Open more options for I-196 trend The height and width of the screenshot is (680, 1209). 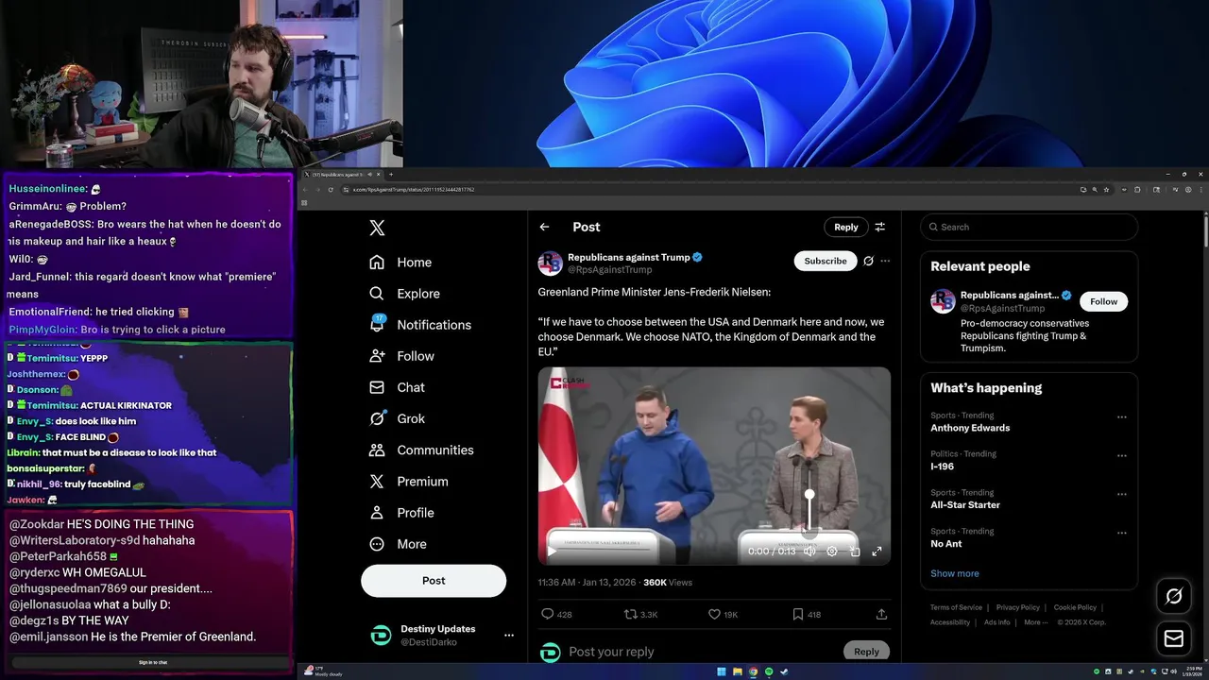[1121, 455]
